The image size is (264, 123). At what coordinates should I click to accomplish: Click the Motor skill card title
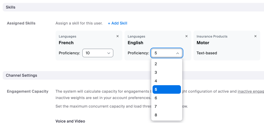[203, 43]
